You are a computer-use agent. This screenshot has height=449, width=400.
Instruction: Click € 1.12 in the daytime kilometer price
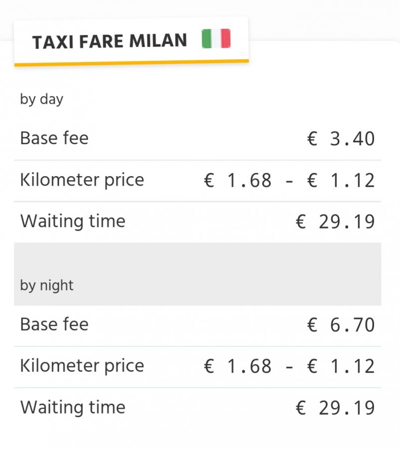[341, 181]
